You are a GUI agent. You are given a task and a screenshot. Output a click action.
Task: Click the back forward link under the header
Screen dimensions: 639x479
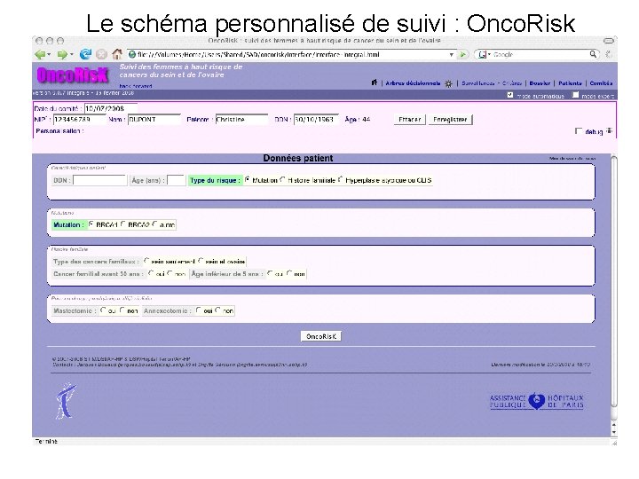135,86
